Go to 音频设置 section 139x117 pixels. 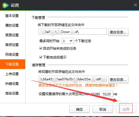(x=12, y=45)
